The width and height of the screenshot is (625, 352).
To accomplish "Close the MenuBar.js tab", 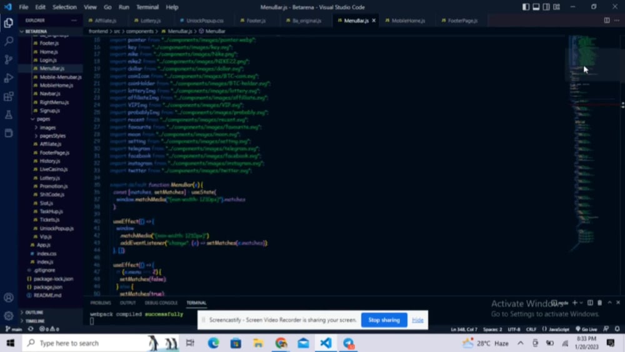I will (374, 21).
